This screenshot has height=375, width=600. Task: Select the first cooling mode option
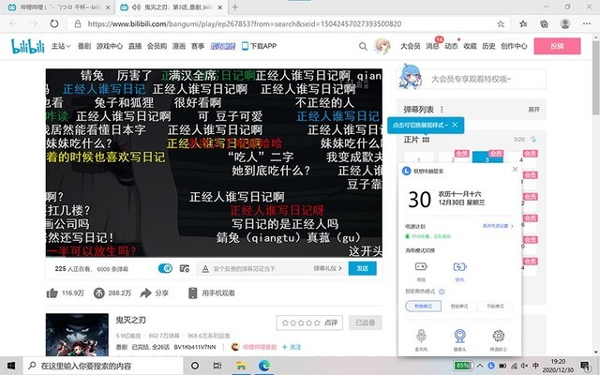(423, 307)
